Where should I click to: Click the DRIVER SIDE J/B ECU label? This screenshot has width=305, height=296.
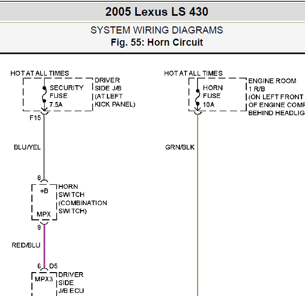(x=71, y=283)
